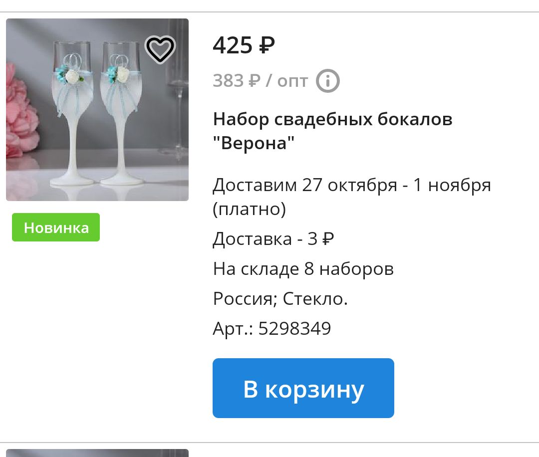Click the (платно) delivery note

[x=249, y=209]
